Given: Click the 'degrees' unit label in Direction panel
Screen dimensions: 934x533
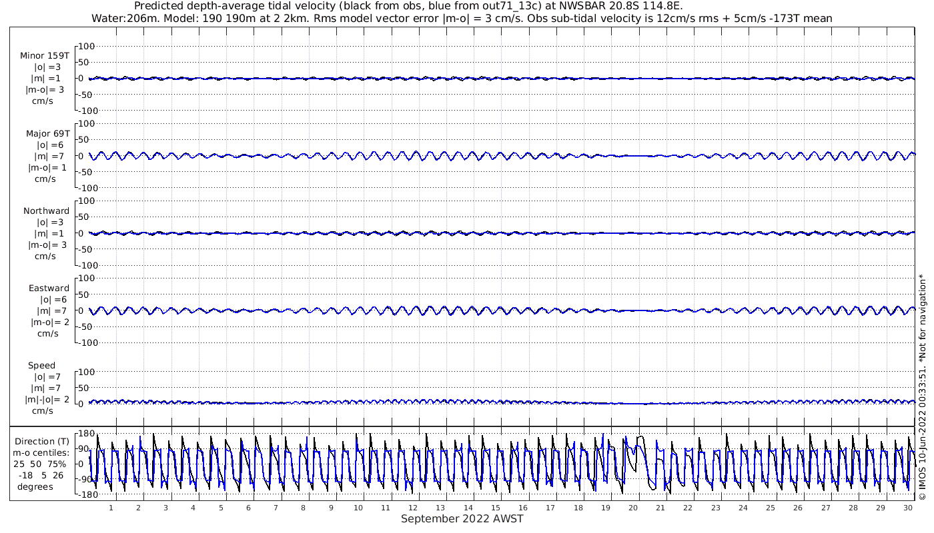Looking at the screenshot, I should coord(35,486).
